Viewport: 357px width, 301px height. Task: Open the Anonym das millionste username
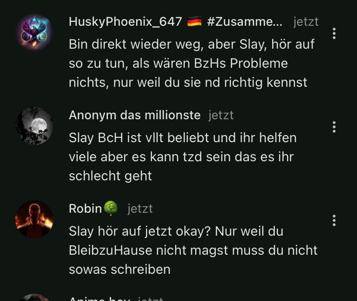(135, 115)
